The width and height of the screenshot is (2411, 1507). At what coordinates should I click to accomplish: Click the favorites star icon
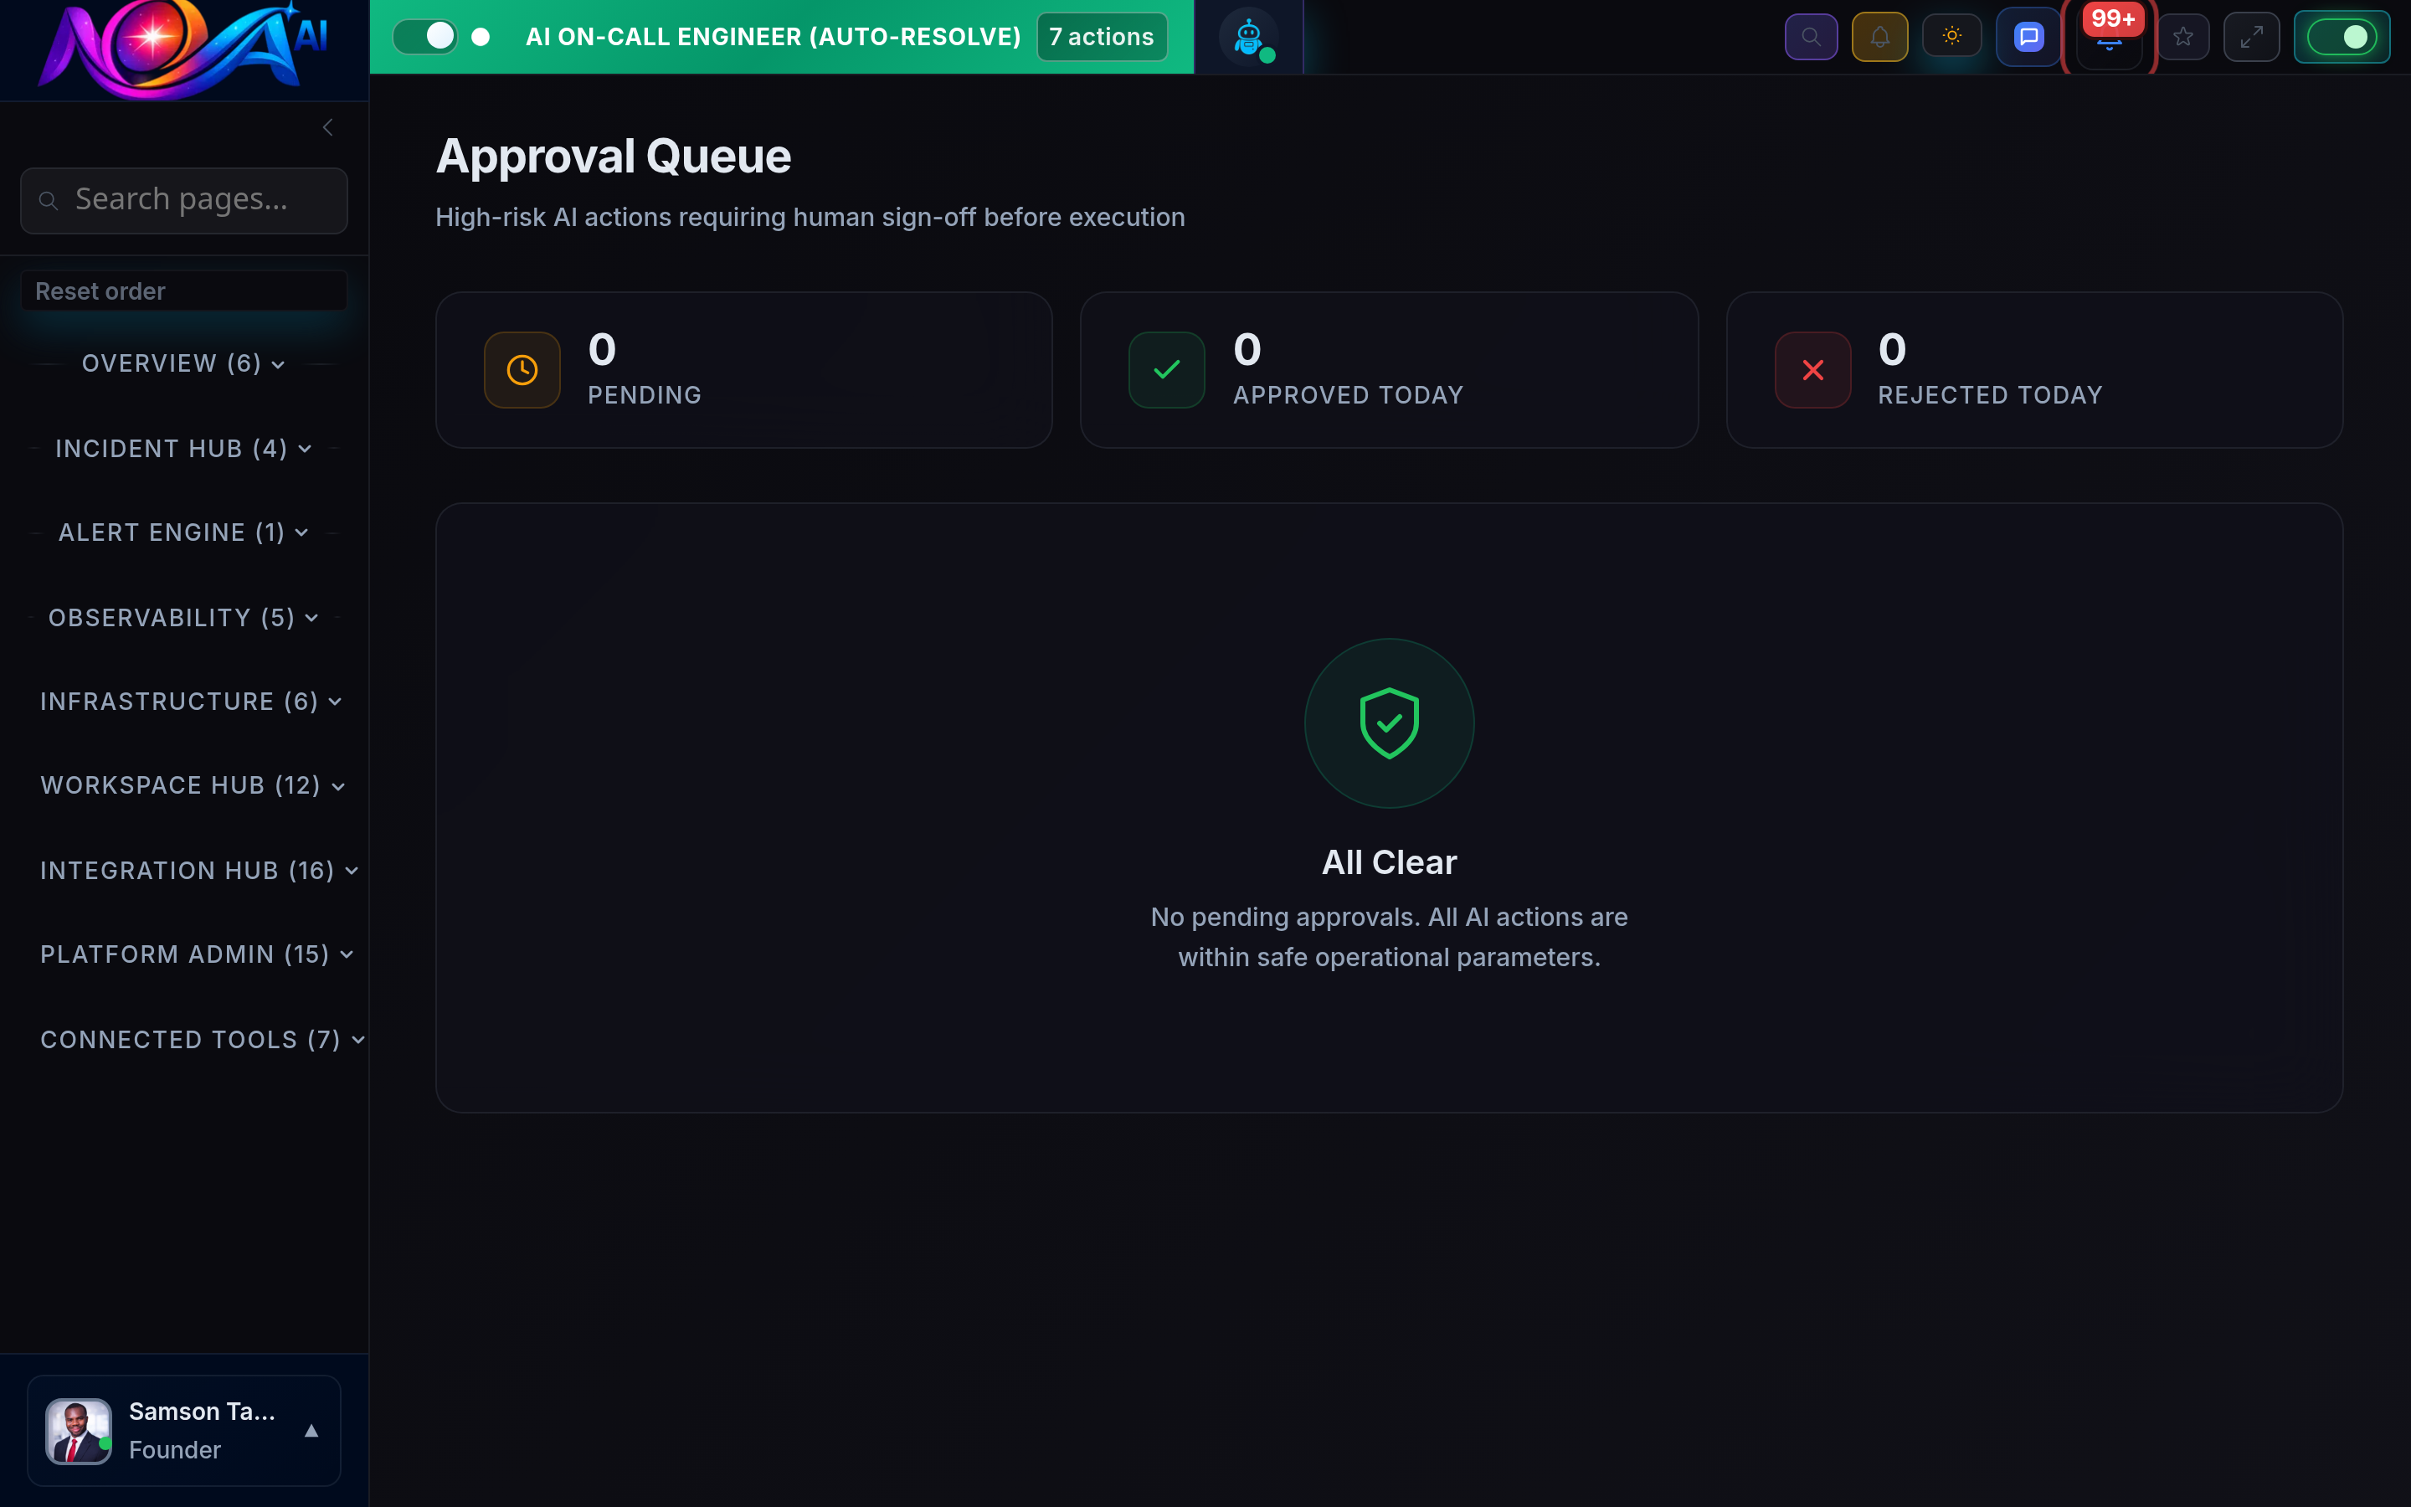click(x=2184, y=36)
